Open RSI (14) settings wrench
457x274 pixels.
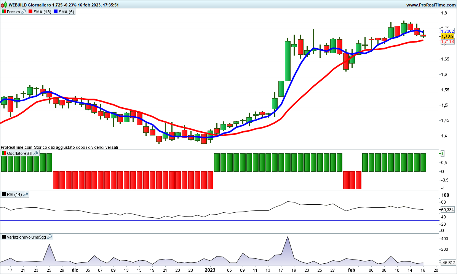(26, 194)
